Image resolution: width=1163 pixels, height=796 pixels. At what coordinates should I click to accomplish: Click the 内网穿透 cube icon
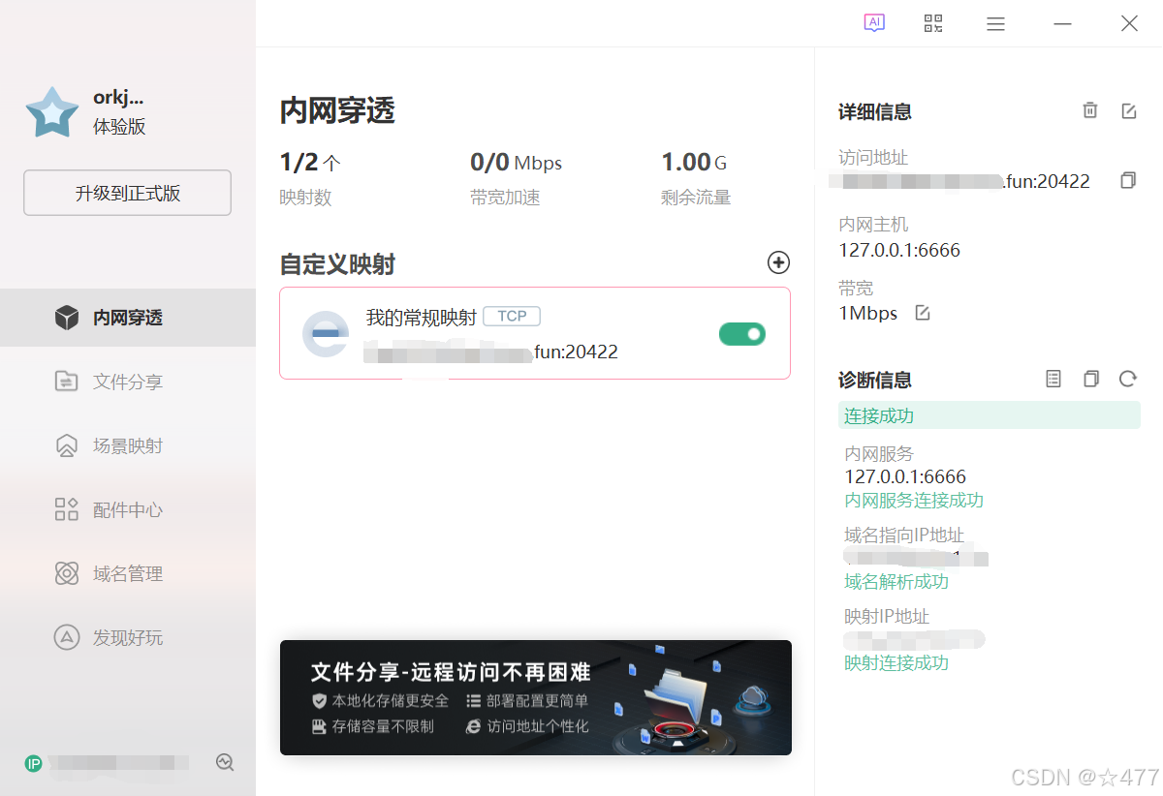coord(66,318)
